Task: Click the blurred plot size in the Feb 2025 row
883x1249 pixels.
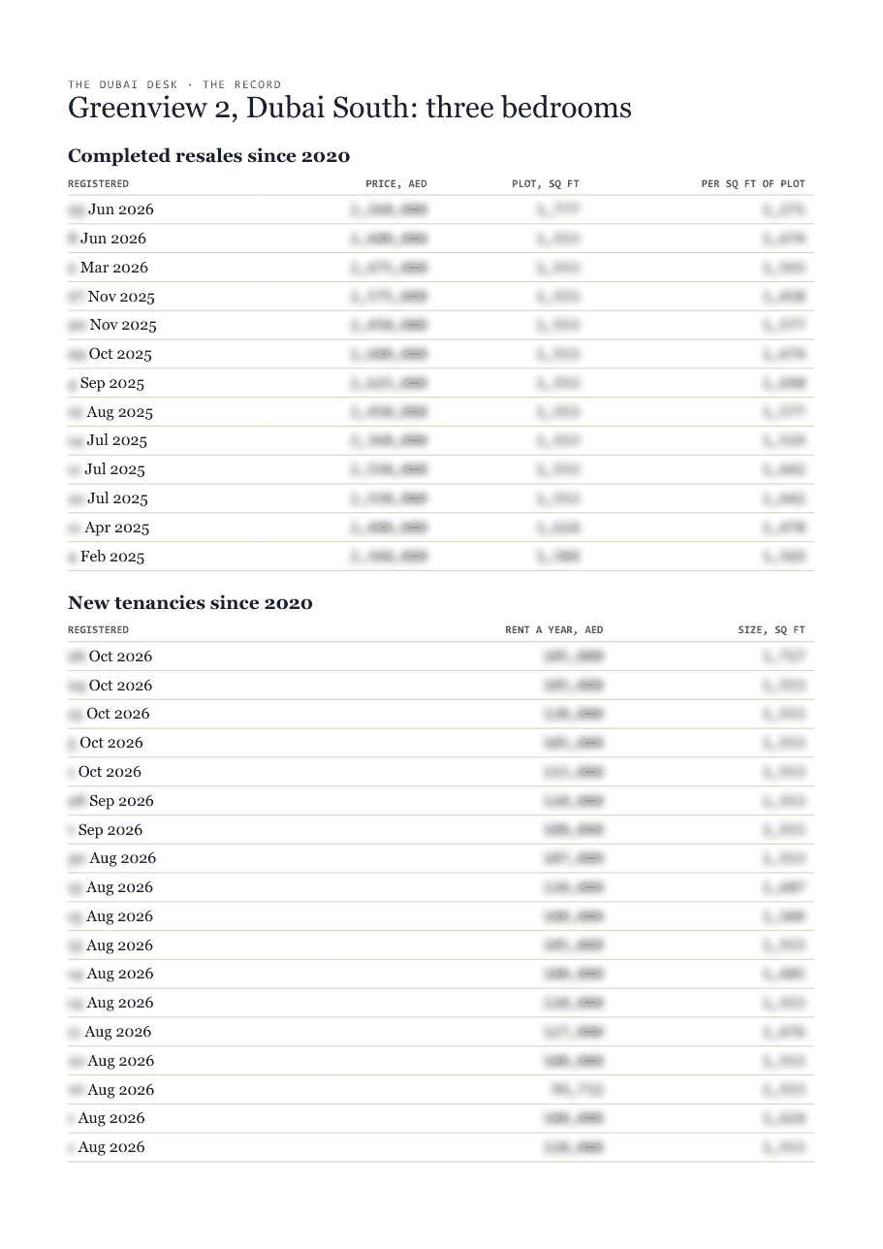Action: 558,557
